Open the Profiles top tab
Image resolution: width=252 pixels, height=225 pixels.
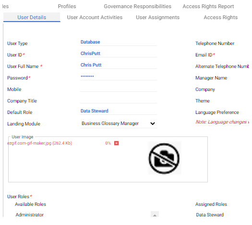click(x=67, y=6)
